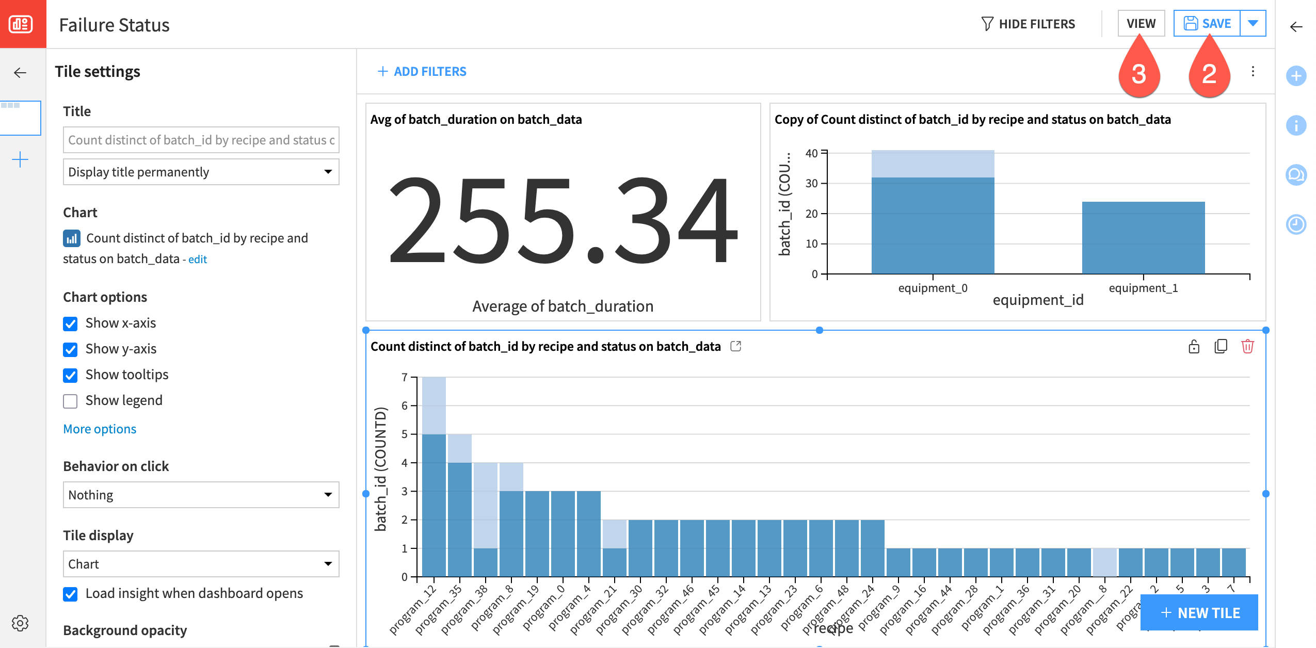The image size is (1316, 648).
Task: Add a new page in the left sidebar
Action: click(x=20, y=159)
